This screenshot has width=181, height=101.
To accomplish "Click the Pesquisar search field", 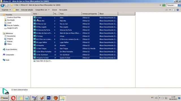I will 171,5.
